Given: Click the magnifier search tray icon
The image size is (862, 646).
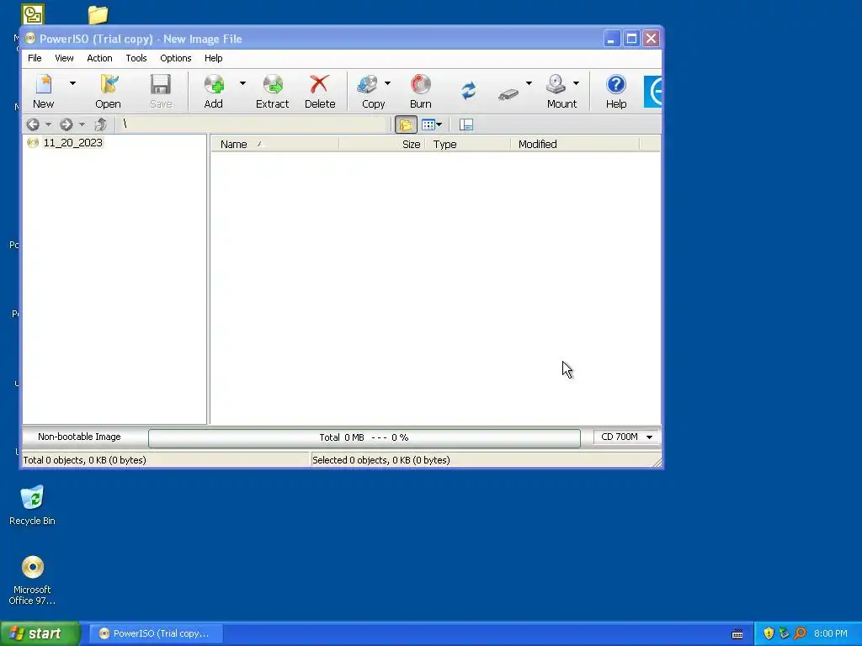Looking at the screenshot, I should pos(800,633).
